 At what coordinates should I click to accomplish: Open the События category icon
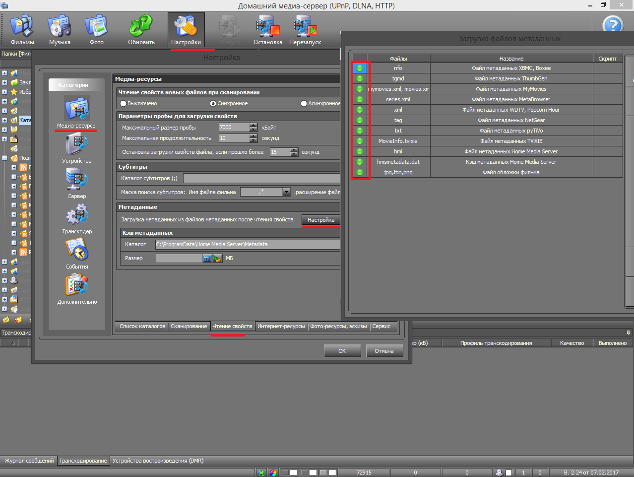[77, 253]
